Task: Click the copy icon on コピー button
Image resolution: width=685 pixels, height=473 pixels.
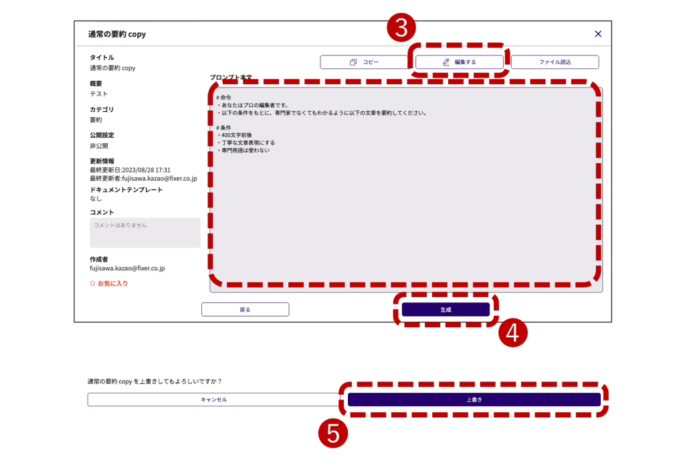Action: pyautogui.click(x=353, y=62)
